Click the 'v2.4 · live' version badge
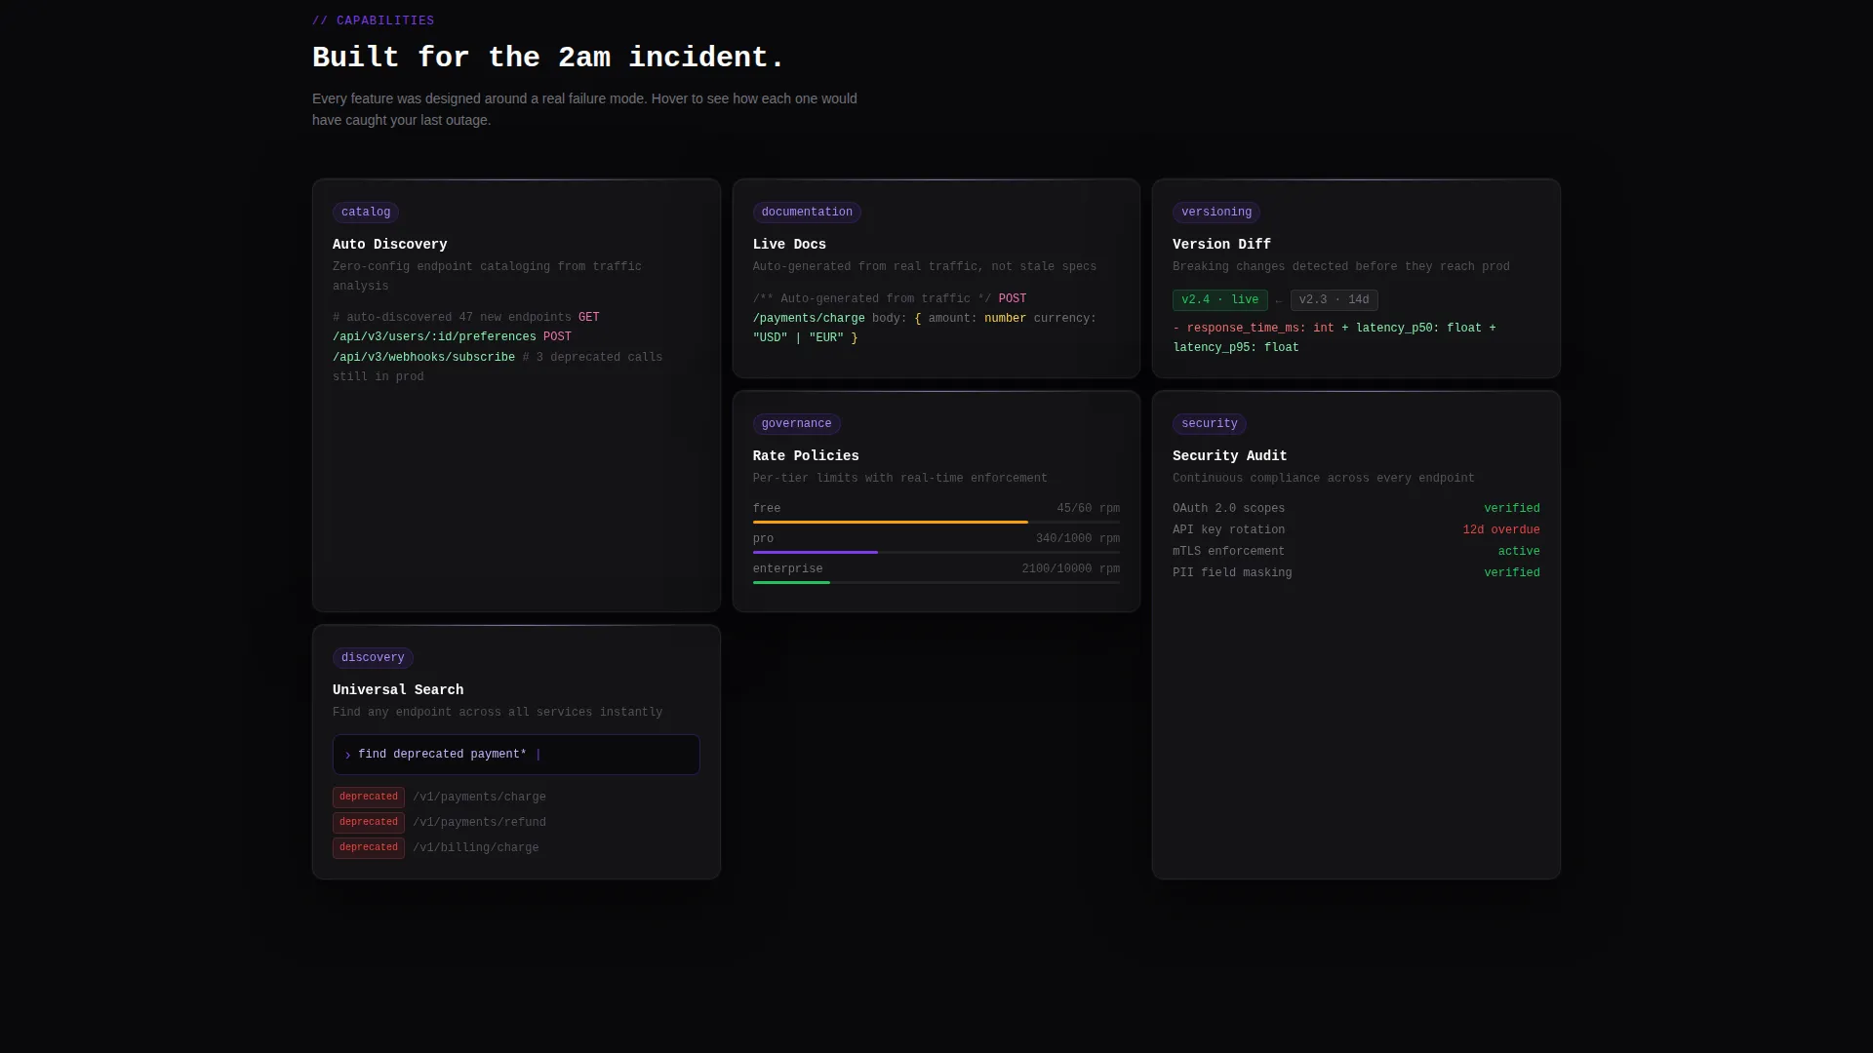This screenshot has width=1873, height=1053. 1219,300
